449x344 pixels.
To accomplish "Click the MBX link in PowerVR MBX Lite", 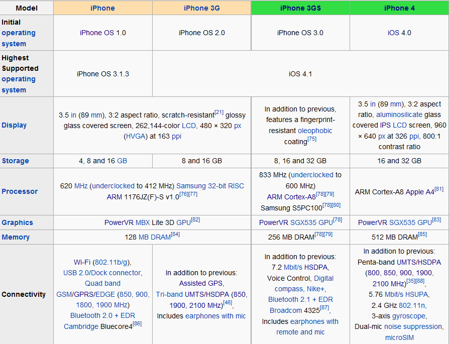I will tap(143, 222).
